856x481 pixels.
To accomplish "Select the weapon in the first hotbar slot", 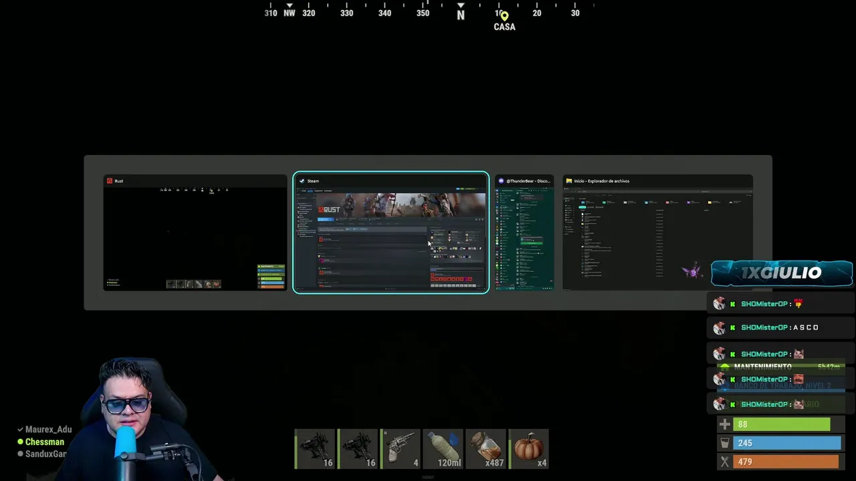I will click(x=314, y=449).
